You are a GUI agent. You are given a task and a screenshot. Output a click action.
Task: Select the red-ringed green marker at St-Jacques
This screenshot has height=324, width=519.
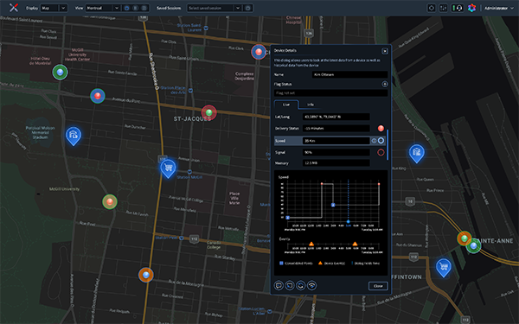coord(208,112)
